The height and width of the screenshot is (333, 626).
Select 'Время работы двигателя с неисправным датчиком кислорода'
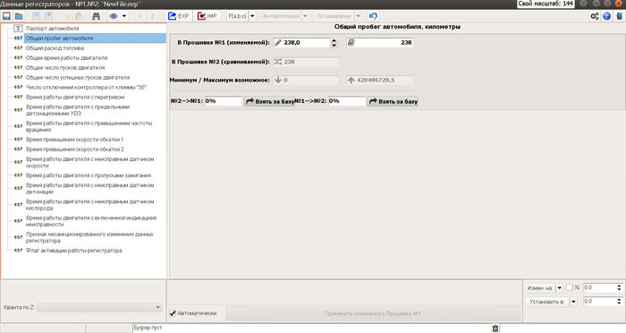coord(89,205)
